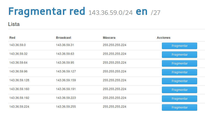Select the Broadcast column header

tap(64, 38)
